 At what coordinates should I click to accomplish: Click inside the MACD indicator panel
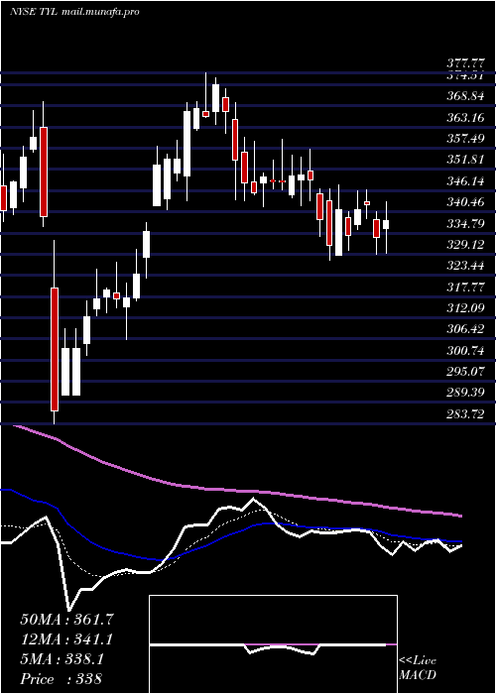coord(273,644)
